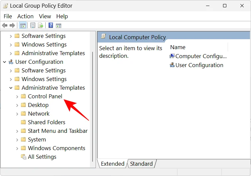
Task: Select Start Menu and Taskbar item
Action: point(58,131)
